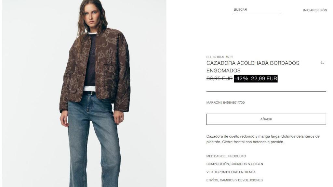The image size is (333, 187).
Task: Click the -42% discount badge
Action: 241,79
